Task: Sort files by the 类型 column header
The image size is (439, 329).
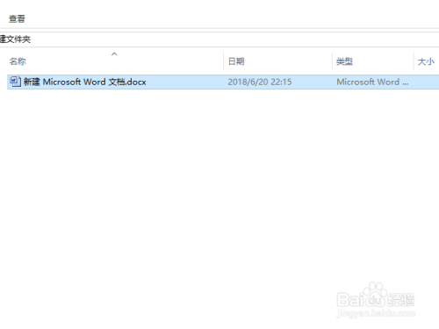Action: click(x=344, y=61)
